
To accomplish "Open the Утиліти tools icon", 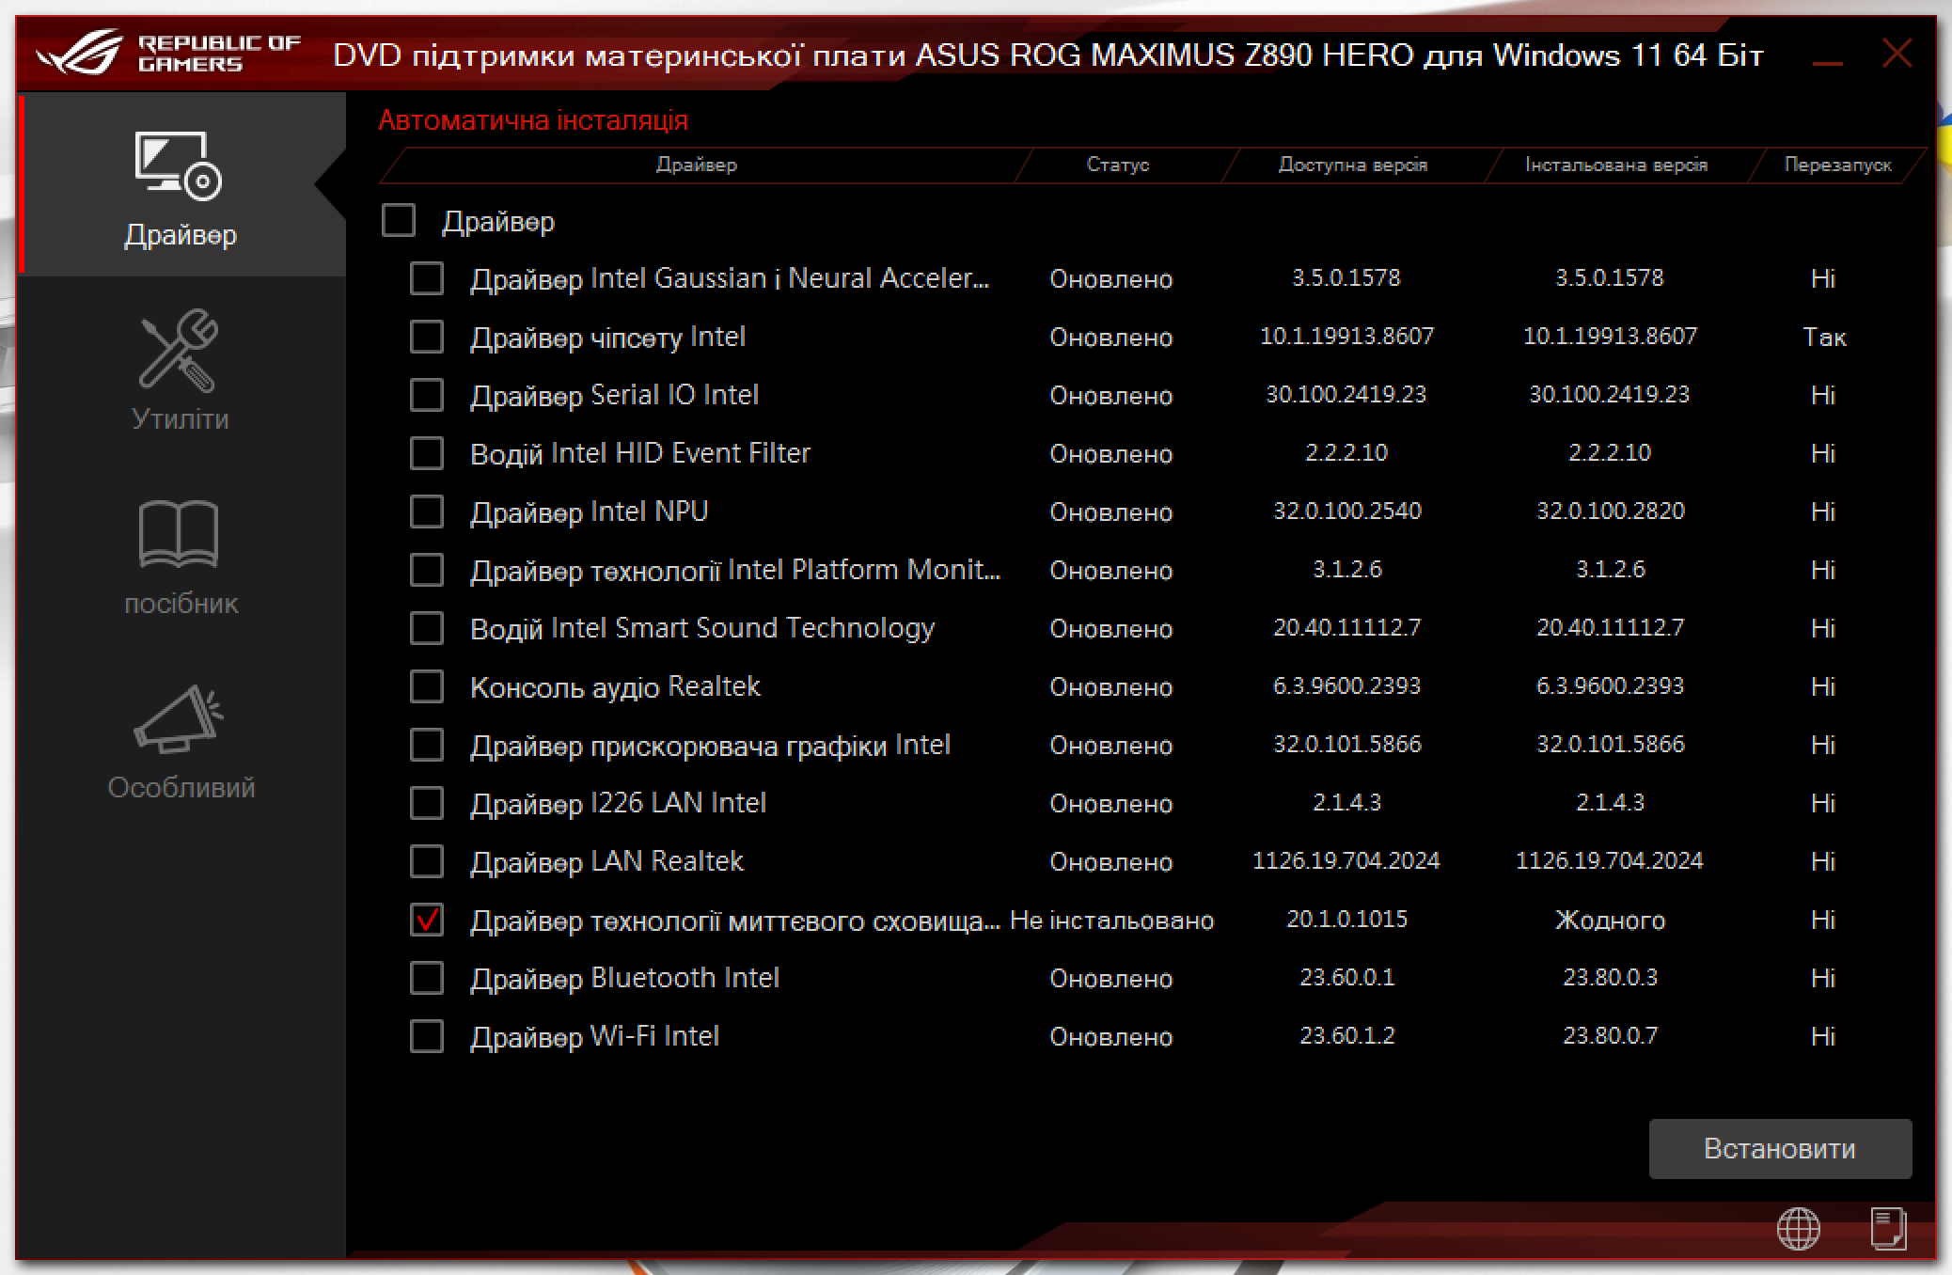I will (179, 350).
